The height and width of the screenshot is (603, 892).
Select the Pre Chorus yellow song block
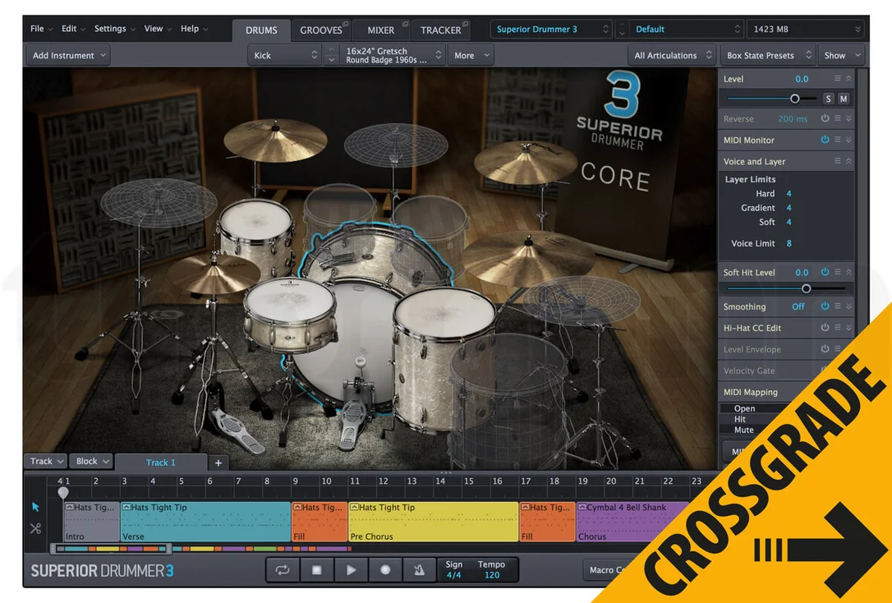433,522
